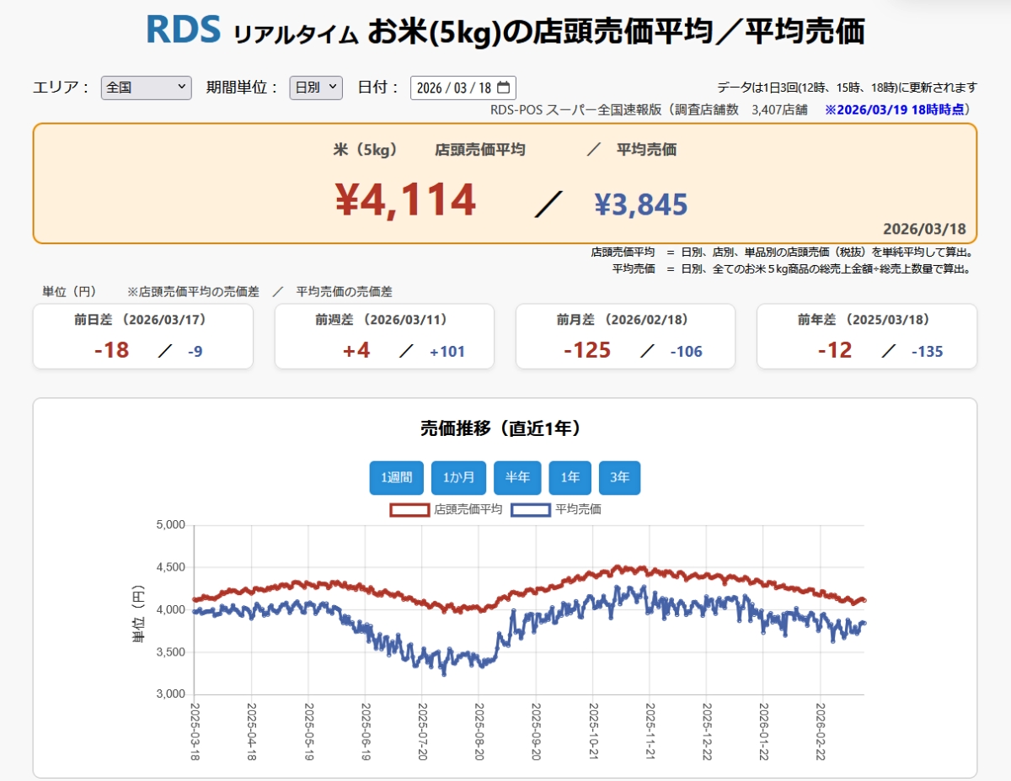
Task: Display the 3年 price history
Action: coord(619,478)
